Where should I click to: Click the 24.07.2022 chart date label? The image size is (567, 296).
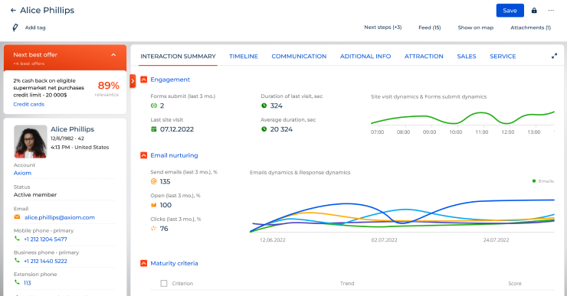(497, 239)
